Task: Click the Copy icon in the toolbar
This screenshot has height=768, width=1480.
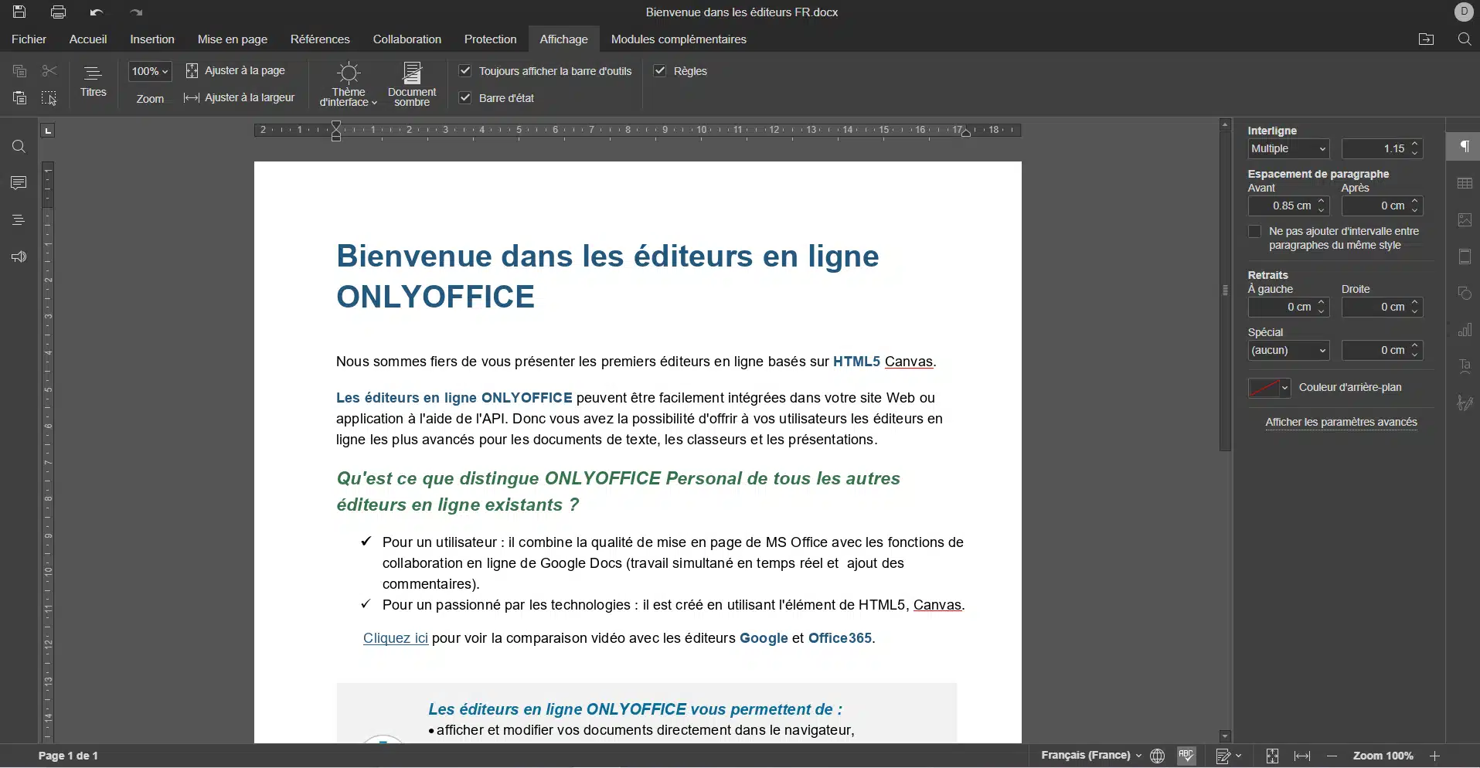Action: pyautogui.click(x=19, y=71)
